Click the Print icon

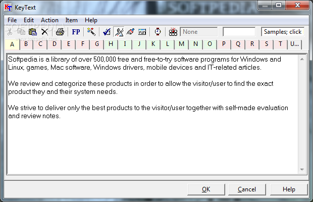[x=60, y=32]
